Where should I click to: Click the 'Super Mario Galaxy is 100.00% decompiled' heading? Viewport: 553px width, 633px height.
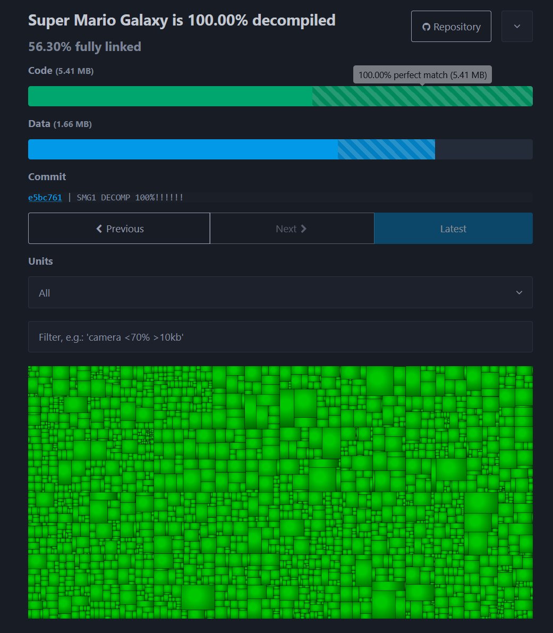(x=182, y=20)
